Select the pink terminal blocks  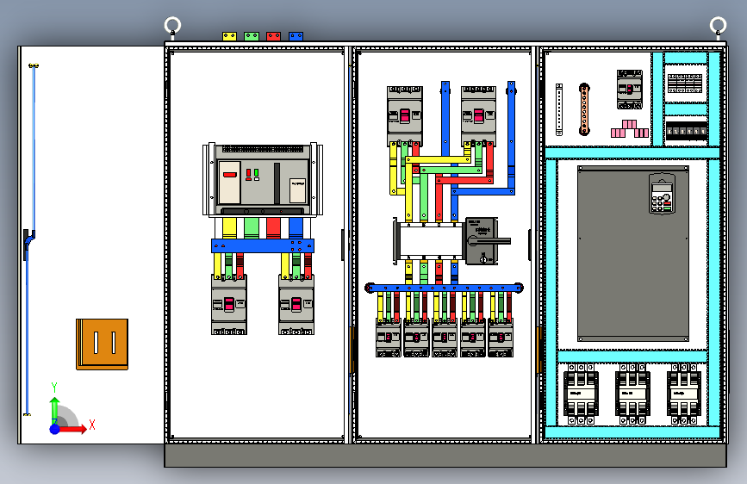click(x=630, y=128)
